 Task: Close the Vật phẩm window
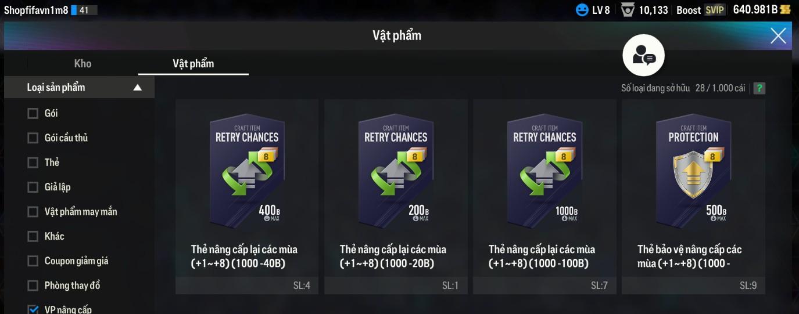point(778,36)
